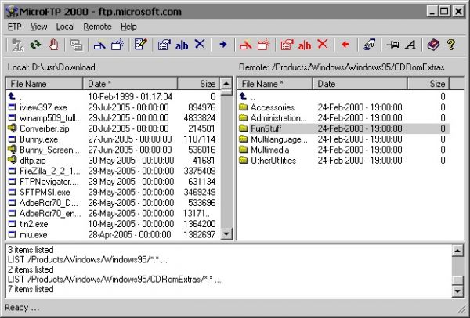Viewport: 470px width, 318px height.
Task: Click log pane scrollbar down arrow
Action: [x=457, y=291]
